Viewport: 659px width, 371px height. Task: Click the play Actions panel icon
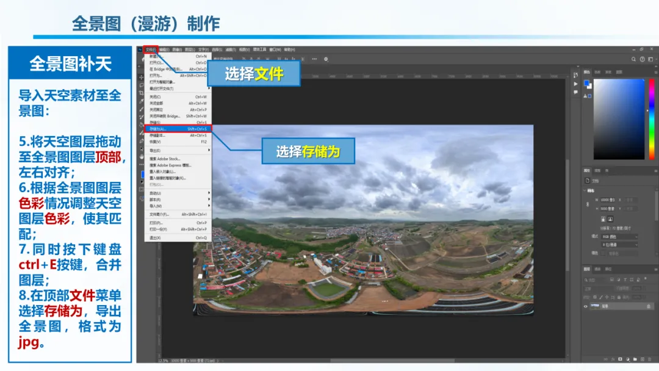pyautogui.click(x=575, y=84)
